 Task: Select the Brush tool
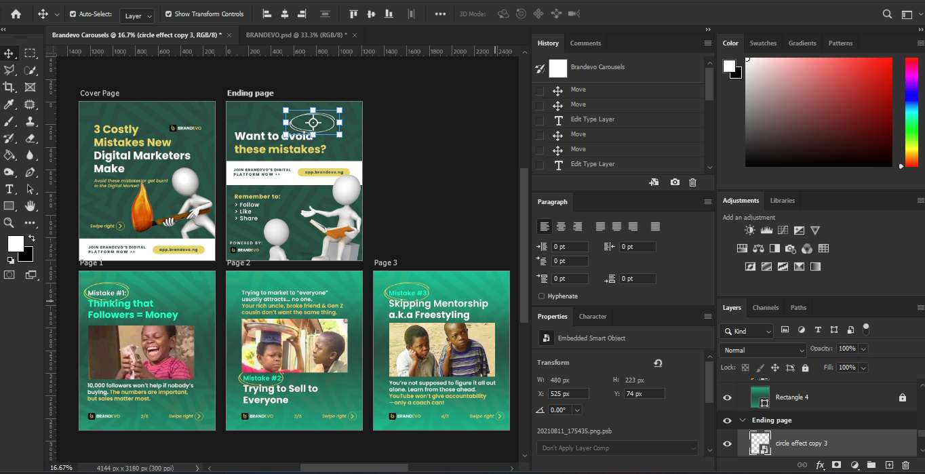point(9,121)
